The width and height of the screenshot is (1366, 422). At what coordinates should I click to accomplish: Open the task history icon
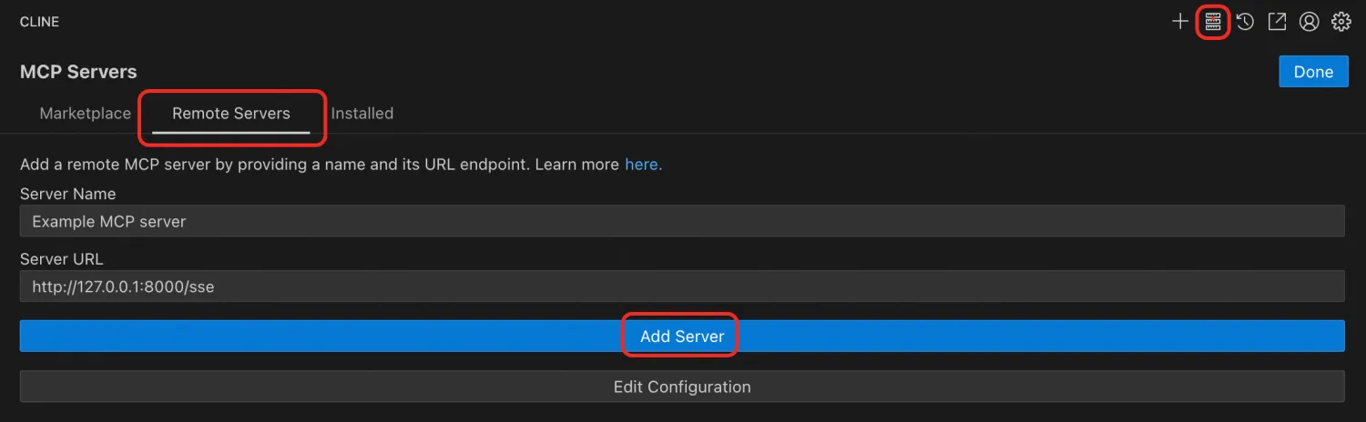click(1245, 22)
